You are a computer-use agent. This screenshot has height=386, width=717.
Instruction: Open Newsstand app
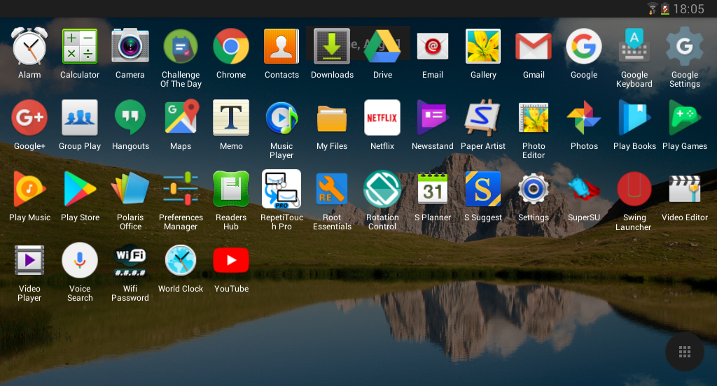click(x=433, y=117)
